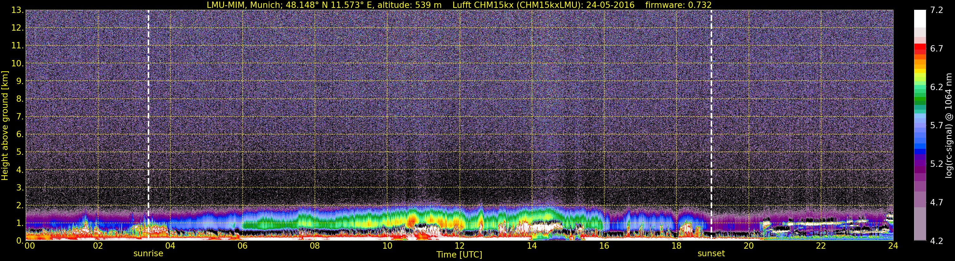
Task: Click the colorbar label 'log(rc-signal) @ 1064 nm'
Action: (x=948, y=126)
